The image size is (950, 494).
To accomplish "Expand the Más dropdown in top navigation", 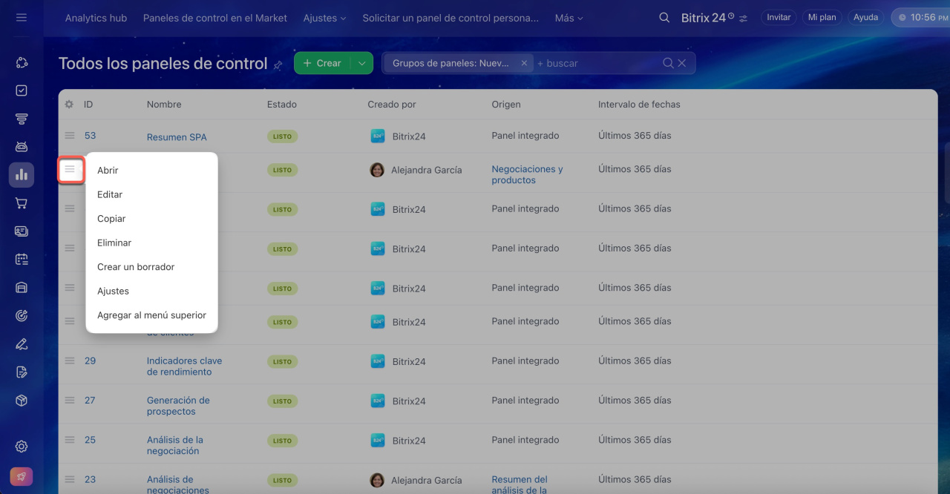I will point(569,18).
